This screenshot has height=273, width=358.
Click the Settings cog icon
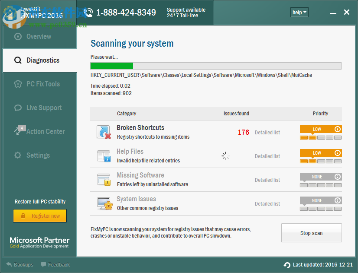click(x=18, y=156)
